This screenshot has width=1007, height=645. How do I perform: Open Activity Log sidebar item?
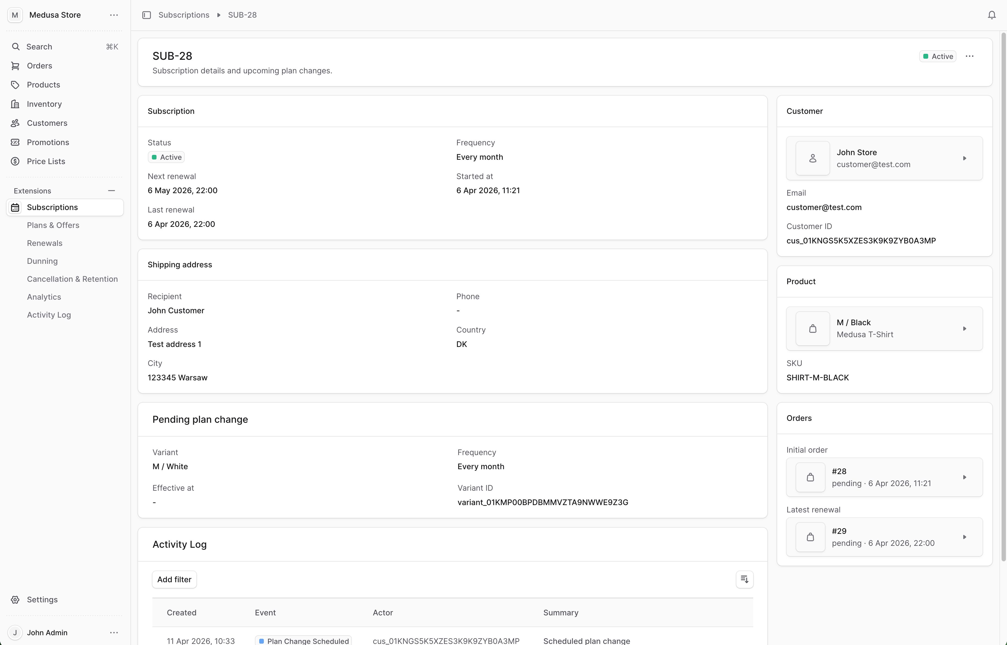49,315
